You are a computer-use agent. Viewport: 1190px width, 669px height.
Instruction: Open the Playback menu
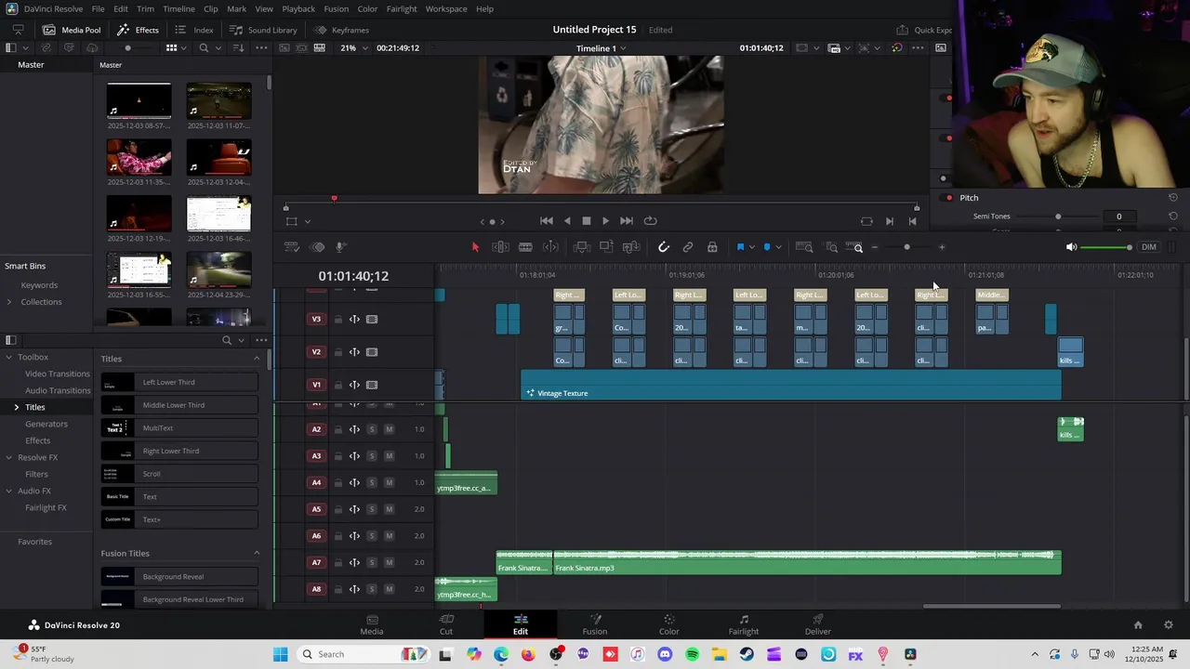tap(298, 8)
